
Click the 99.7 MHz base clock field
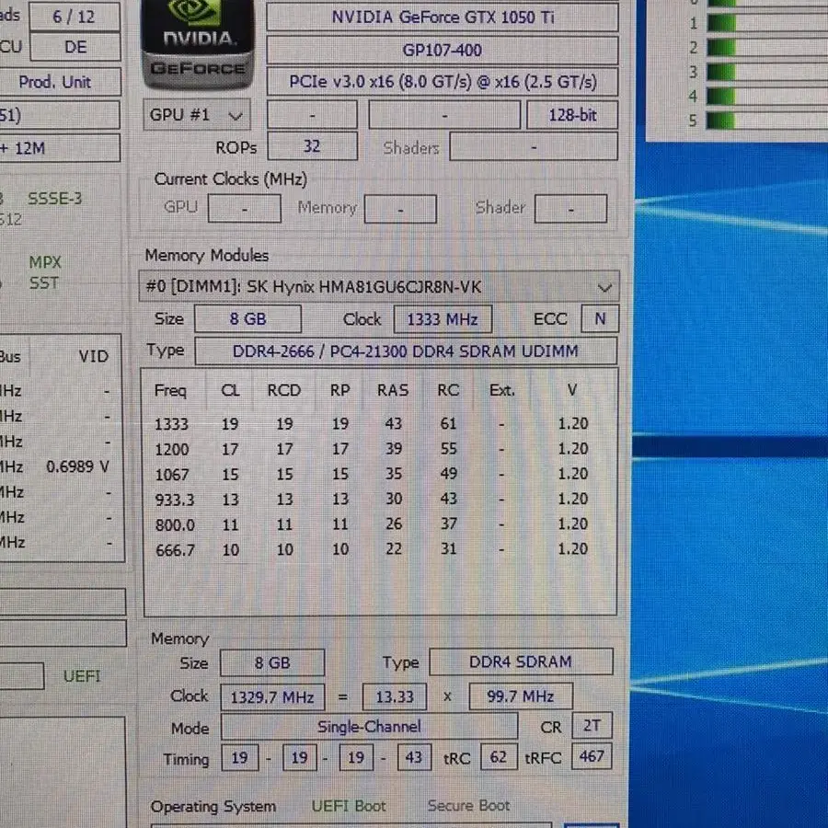click(x=521, y=696)
